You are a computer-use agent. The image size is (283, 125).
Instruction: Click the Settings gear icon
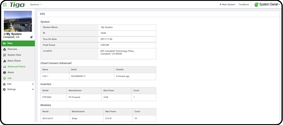(4, 89)
